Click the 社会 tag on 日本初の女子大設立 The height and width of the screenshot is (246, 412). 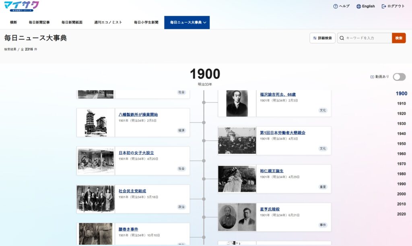pyautogui.click(x=181, y=168)
